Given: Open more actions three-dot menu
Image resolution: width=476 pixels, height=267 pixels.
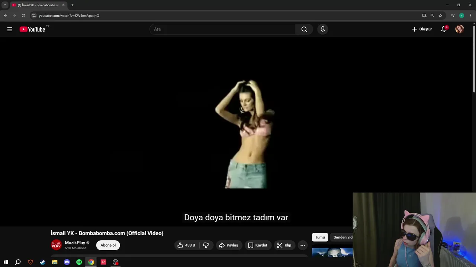Looking at the screenshot, I should pos(303,245).
